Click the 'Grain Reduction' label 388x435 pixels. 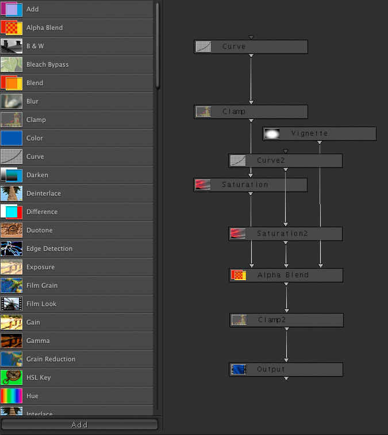pos(51,359)
